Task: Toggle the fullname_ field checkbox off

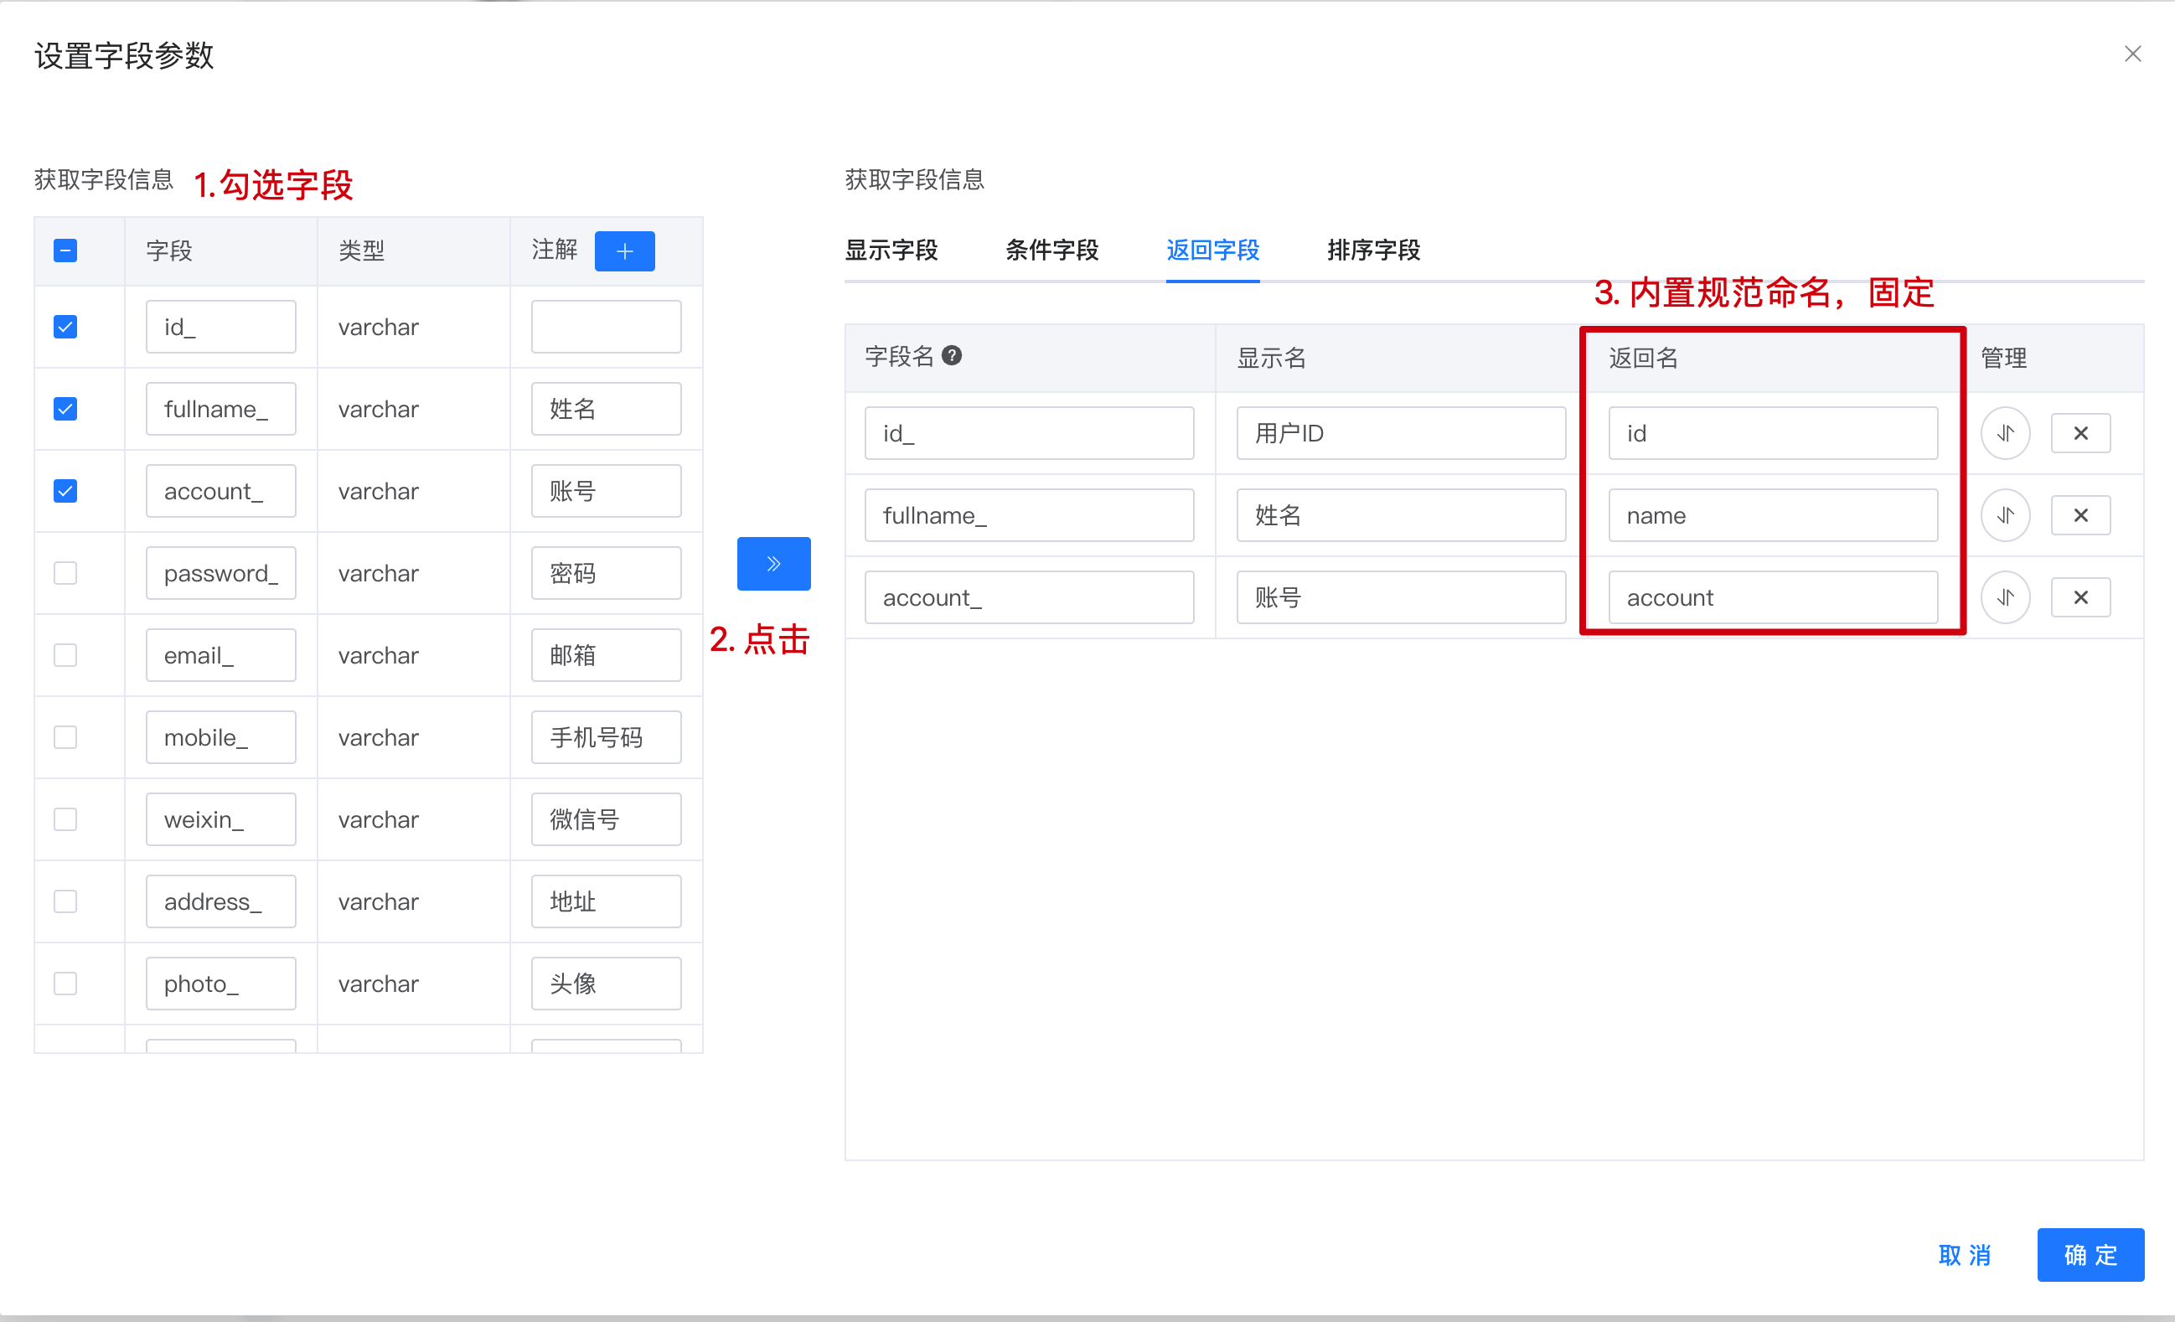Action: 65,409
